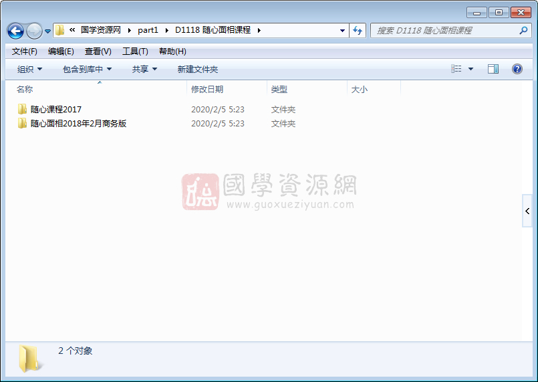Click the date of 随心面相2018年2月商务版
The image size is (538, 382).
click(217, 124)
